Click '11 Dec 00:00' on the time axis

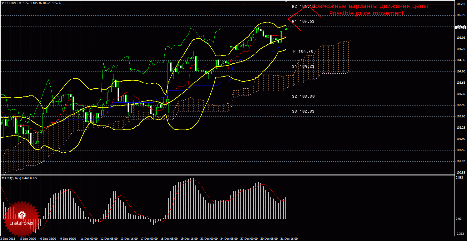point(89,239)
